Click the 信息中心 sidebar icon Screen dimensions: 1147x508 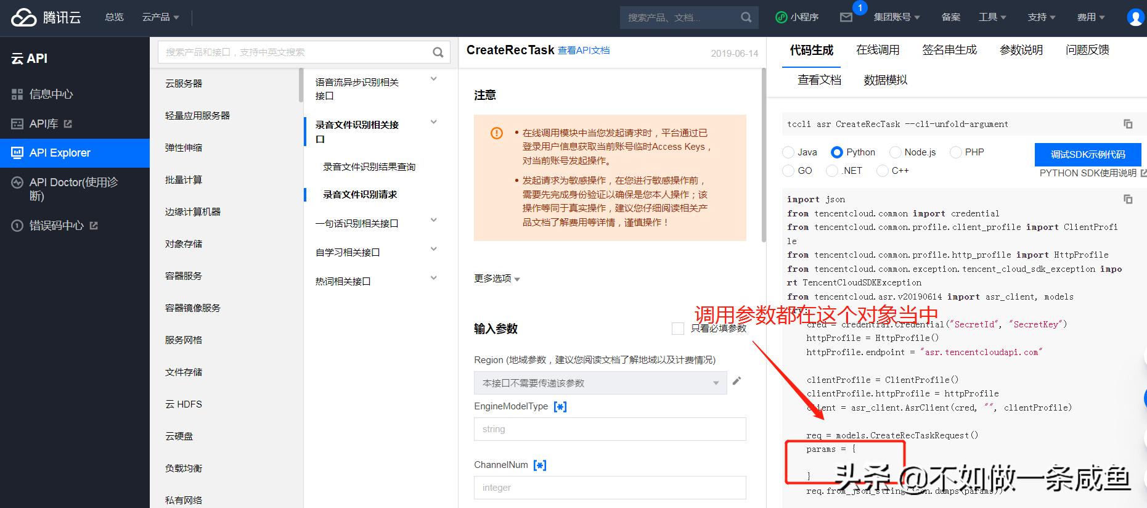(x=17, y=94)
